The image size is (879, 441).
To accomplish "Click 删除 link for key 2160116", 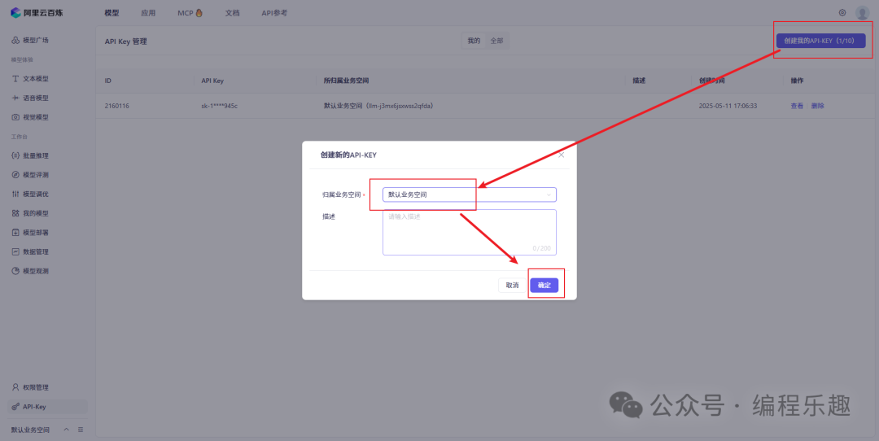I will 817,106.
